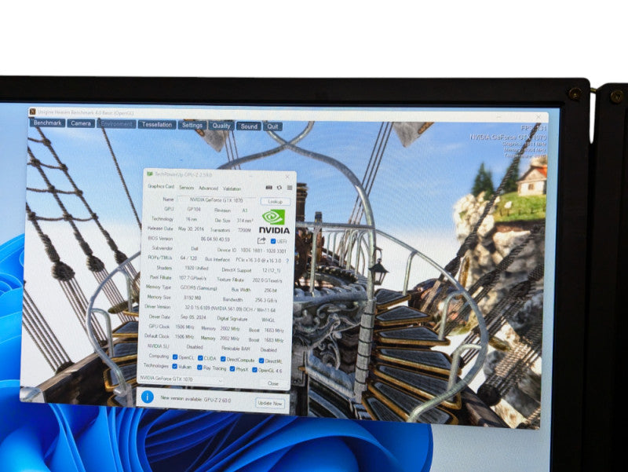Click the "8192 MB" memory size value

click(192, 298)
